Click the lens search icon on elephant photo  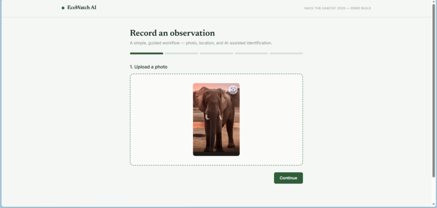coord(233,90)
